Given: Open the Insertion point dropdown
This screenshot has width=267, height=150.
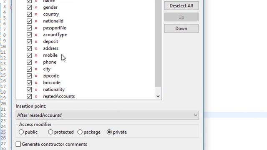Looking at the screenshot, I should (107, 115).
